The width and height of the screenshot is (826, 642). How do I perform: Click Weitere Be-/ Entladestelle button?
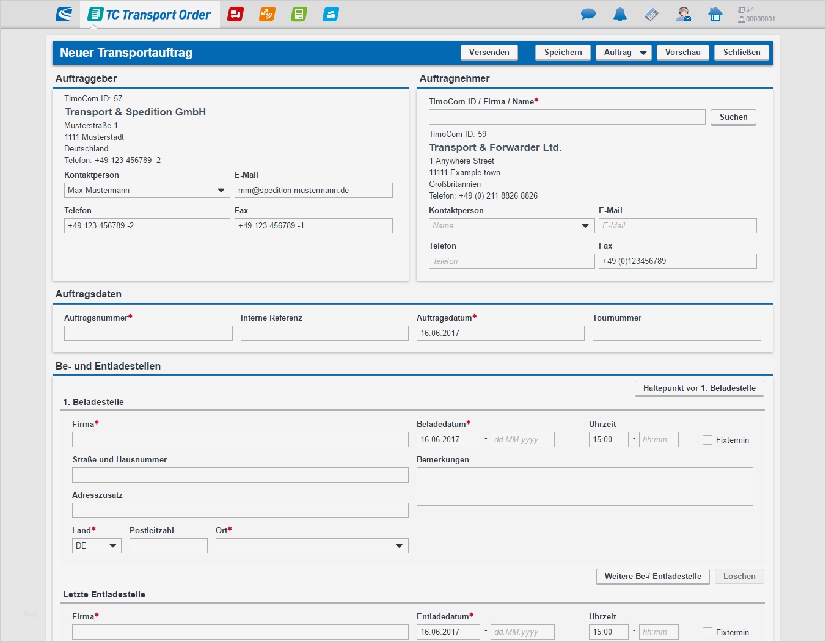point(652,577)
